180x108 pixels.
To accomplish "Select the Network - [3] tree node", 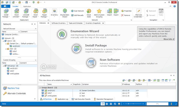I will (x=9, y=38).
